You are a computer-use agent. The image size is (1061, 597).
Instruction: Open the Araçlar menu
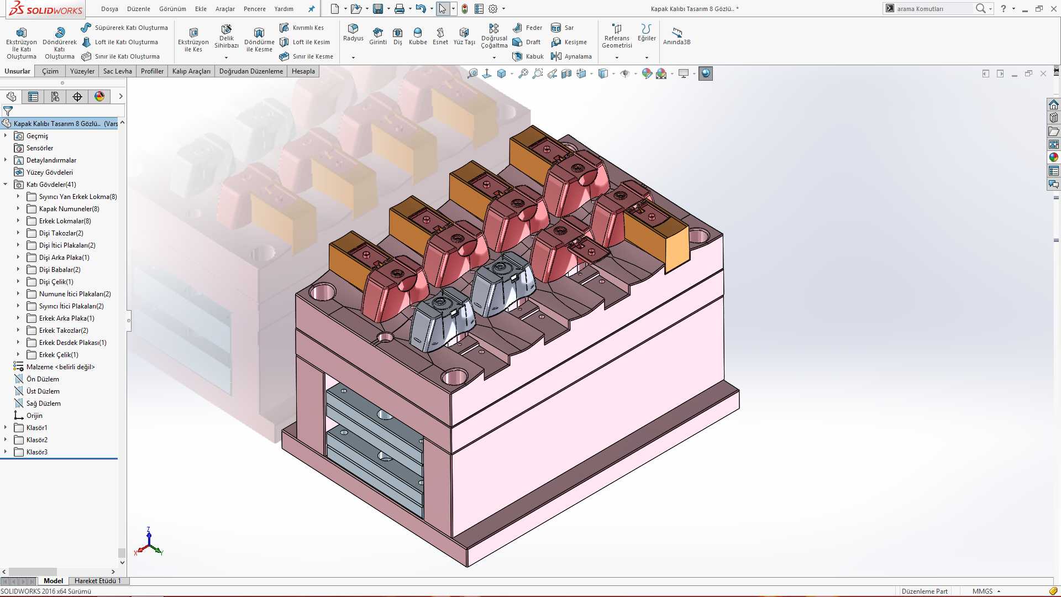click(x=225, y=9)
